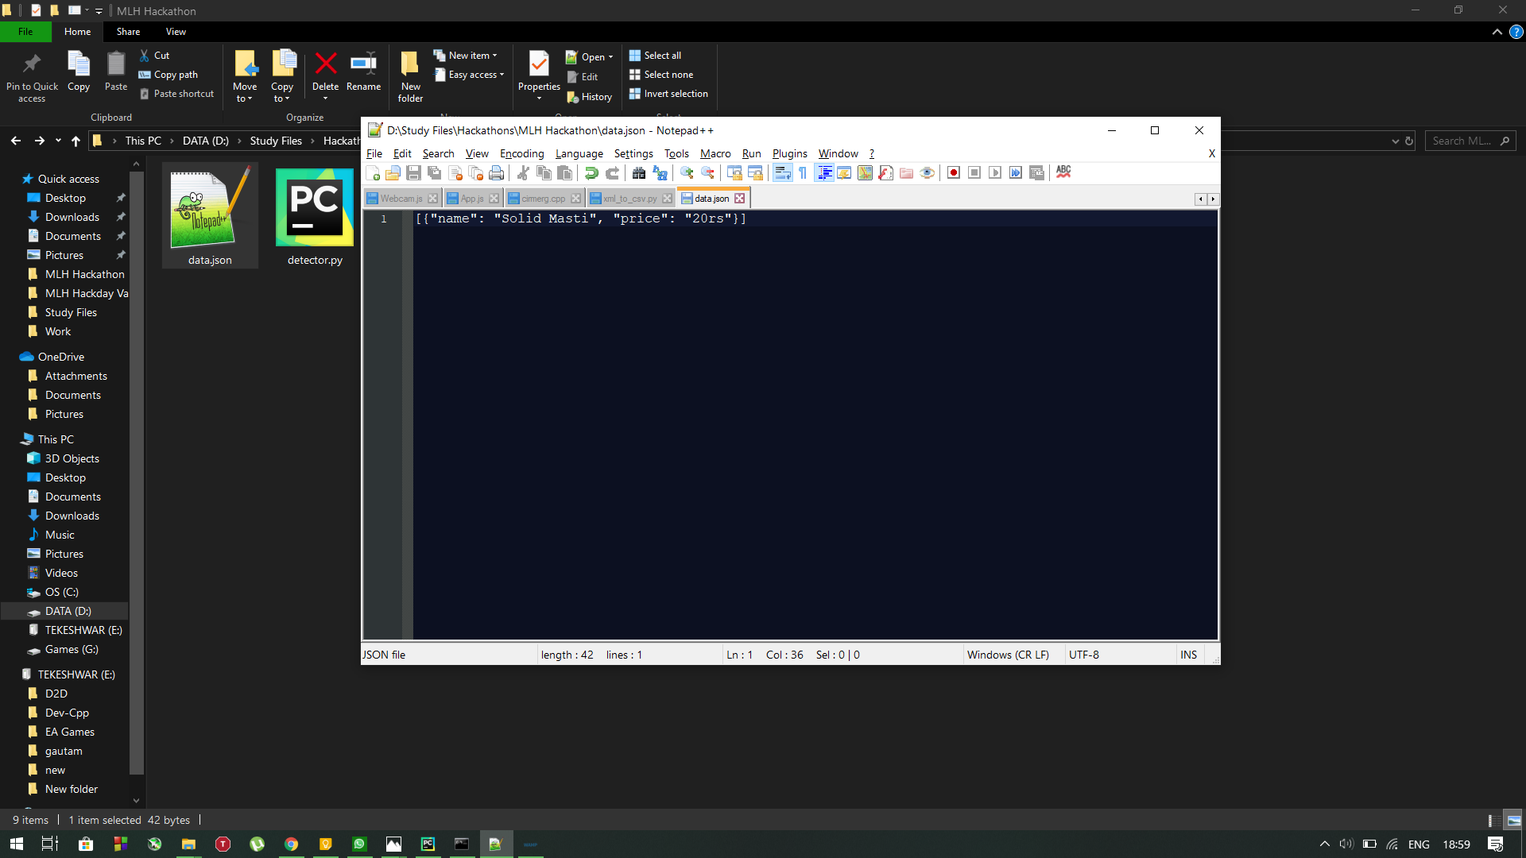Click the Cut scissors icon in Notepad++ toolbar
The width and height of the screenshot is (1526, 858).
[523, 173]
